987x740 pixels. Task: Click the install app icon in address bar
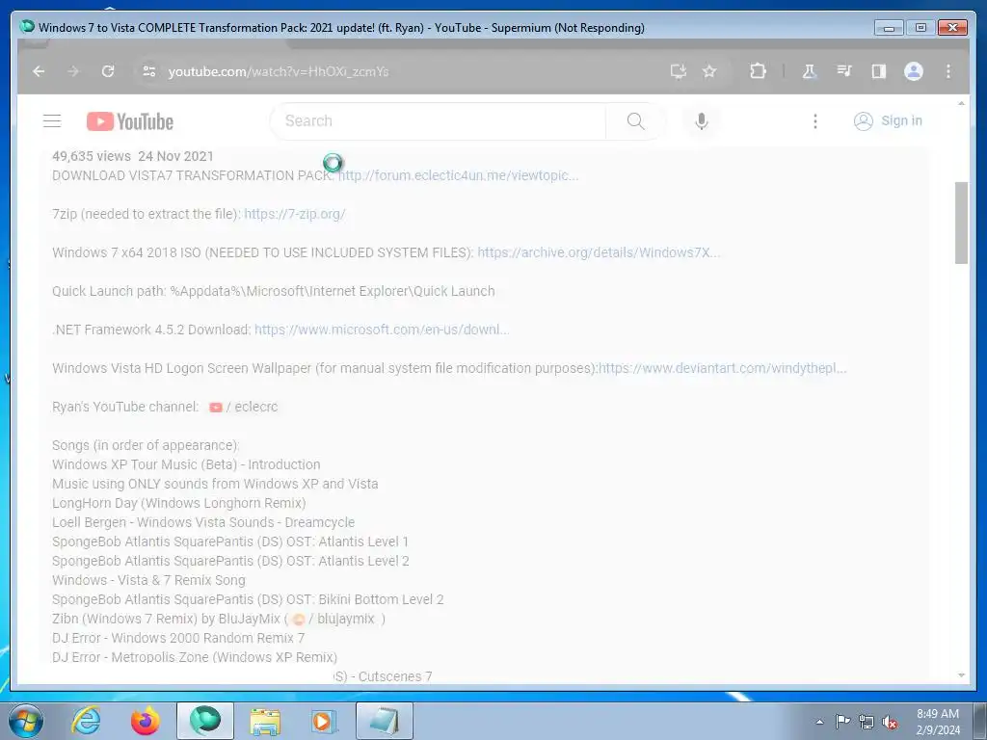[x=678, y=71]
